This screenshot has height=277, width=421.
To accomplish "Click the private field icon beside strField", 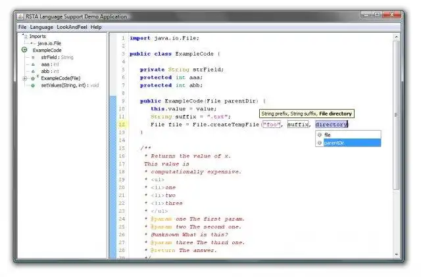I will pyautogui.click(x=33, y=57).
